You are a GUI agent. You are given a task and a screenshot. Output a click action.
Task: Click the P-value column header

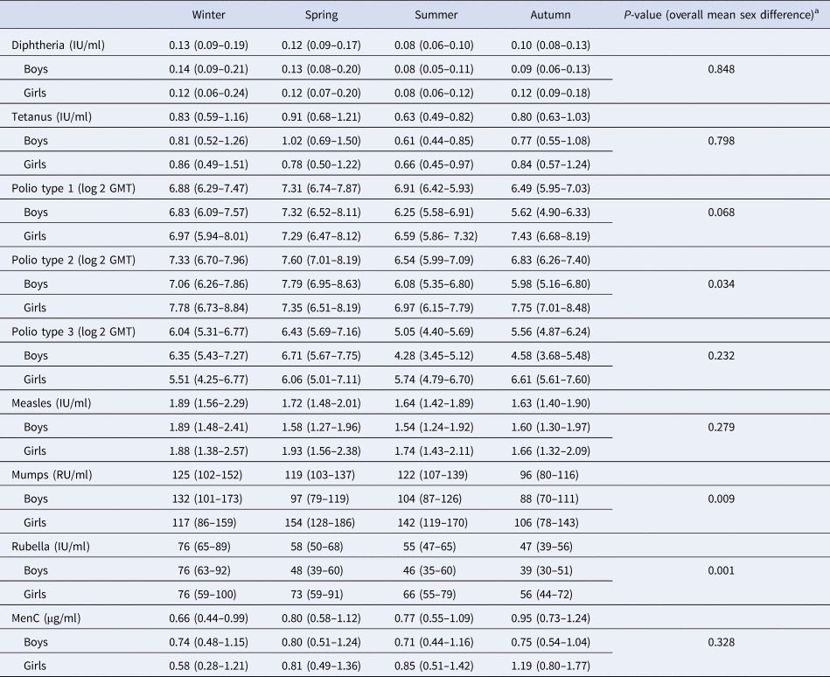click(722, 15)
